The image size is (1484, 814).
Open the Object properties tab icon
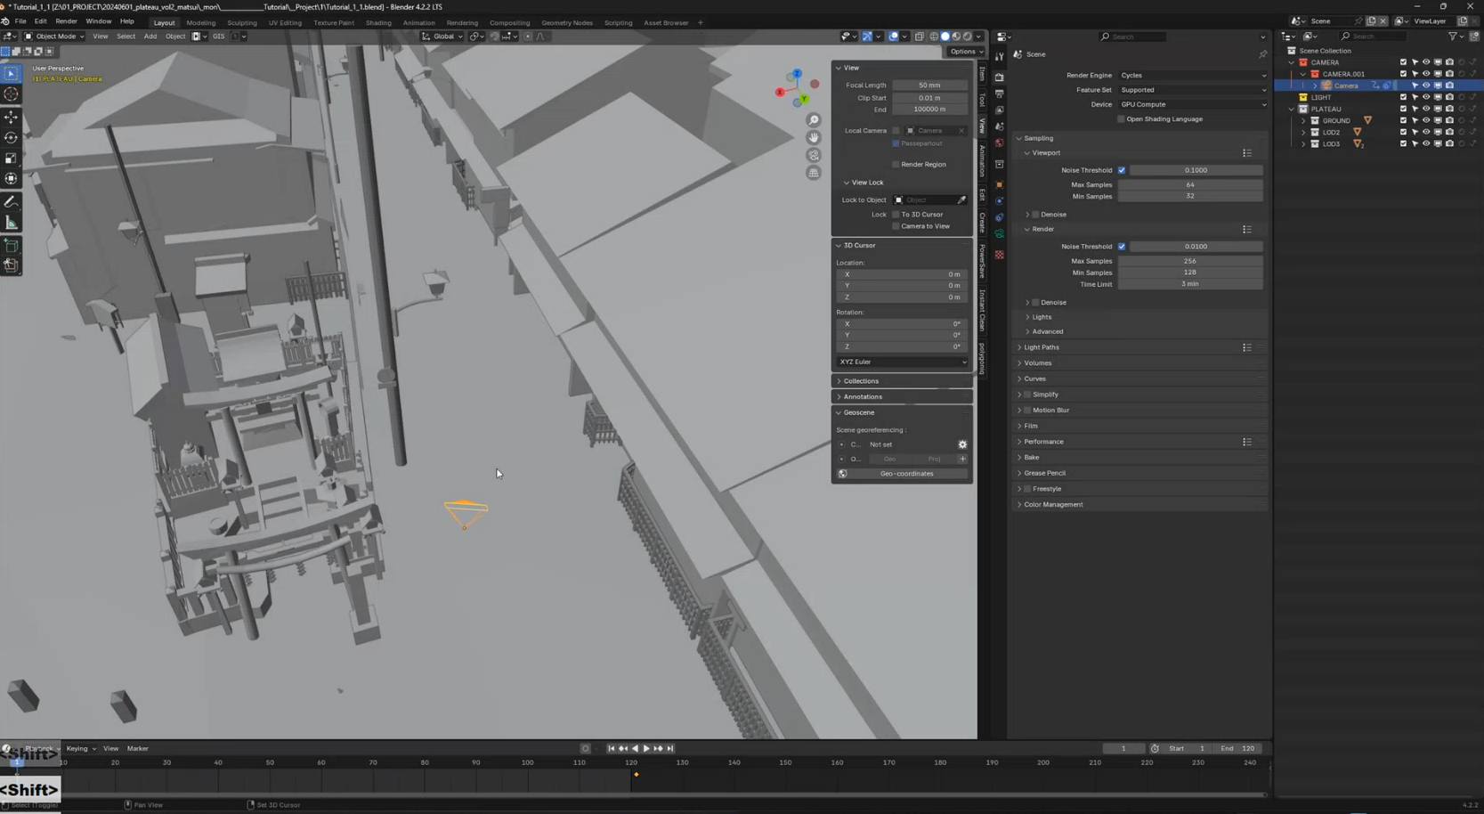click(x=1000, y=184)
